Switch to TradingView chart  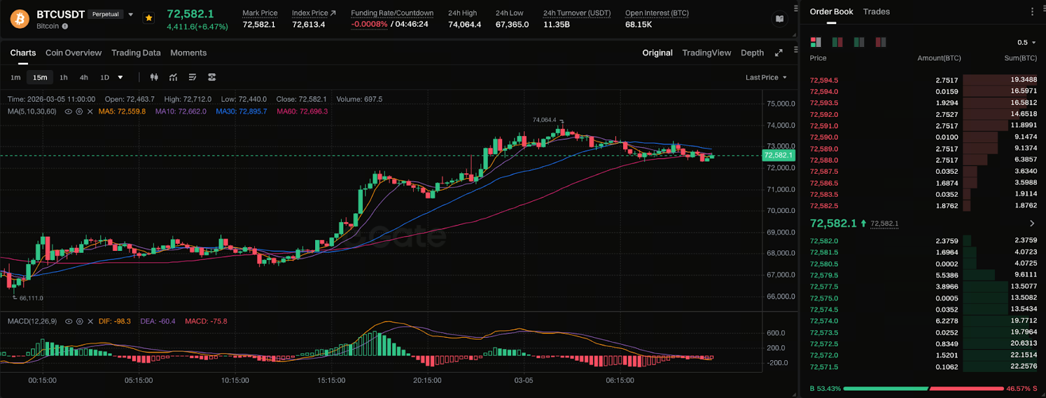point(707,53)
